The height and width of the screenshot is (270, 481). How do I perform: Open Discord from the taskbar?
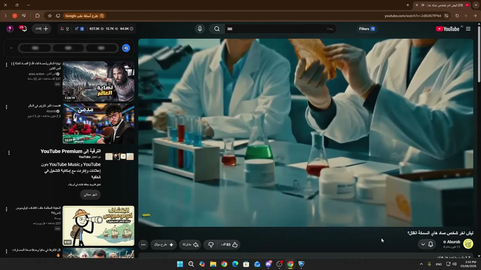pos(268,264)
